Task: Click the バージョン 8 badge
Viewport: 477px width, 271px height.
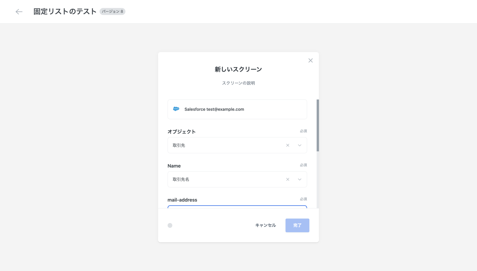Action: (x=112, y=12)
